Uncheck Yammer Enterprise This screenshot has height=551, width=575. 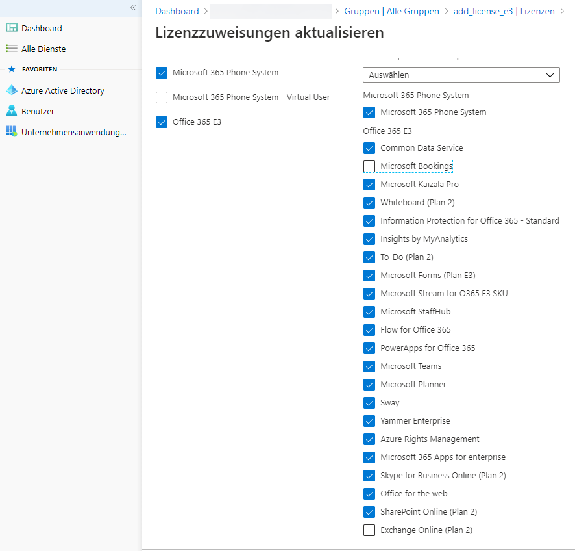pyautogui.click(x=369, y=420)
